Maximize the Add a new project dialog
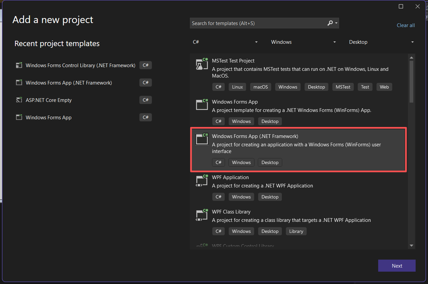The height and width of the screenshot is (284, 428). (401, 6)
